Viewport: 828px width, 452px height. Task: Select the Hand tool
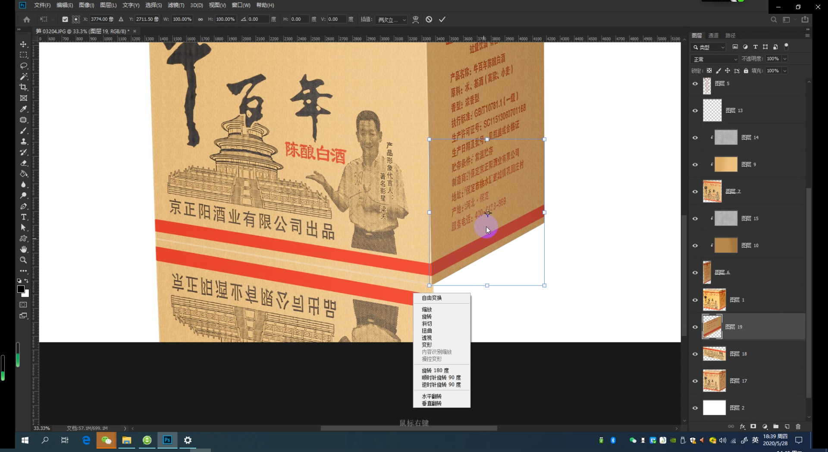click(23, 249)
